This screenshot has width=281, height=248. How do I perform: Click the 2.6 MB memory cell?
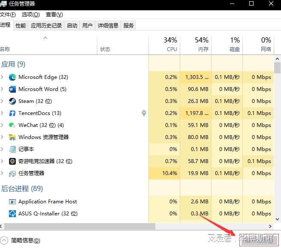196,202
